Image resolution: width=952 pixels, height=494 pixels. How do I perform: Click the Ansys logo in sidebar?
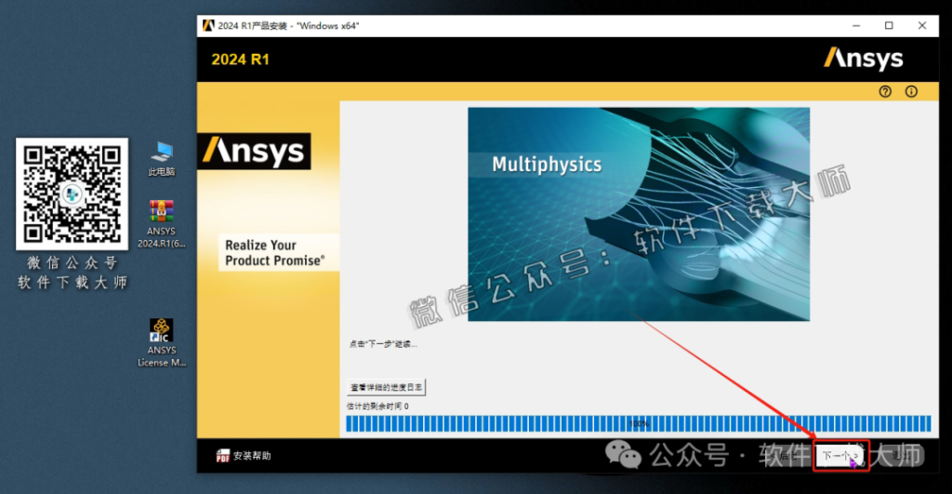(254, 152)
